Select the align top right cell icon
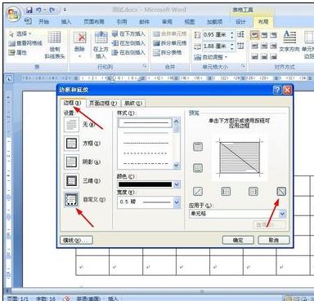This screenshot has width=314, height=301. 273,35
